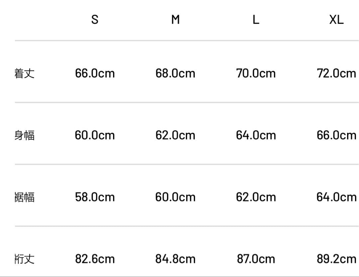Screen dimensions: 359x277
Task: Select the 64.0cm value in the 裾幅 row
Action: [x=336, y=197]
